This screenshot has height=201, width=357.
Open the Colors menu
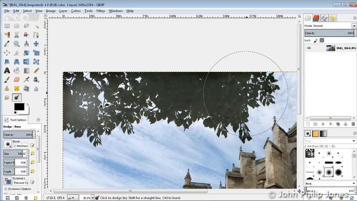[76, 11]
